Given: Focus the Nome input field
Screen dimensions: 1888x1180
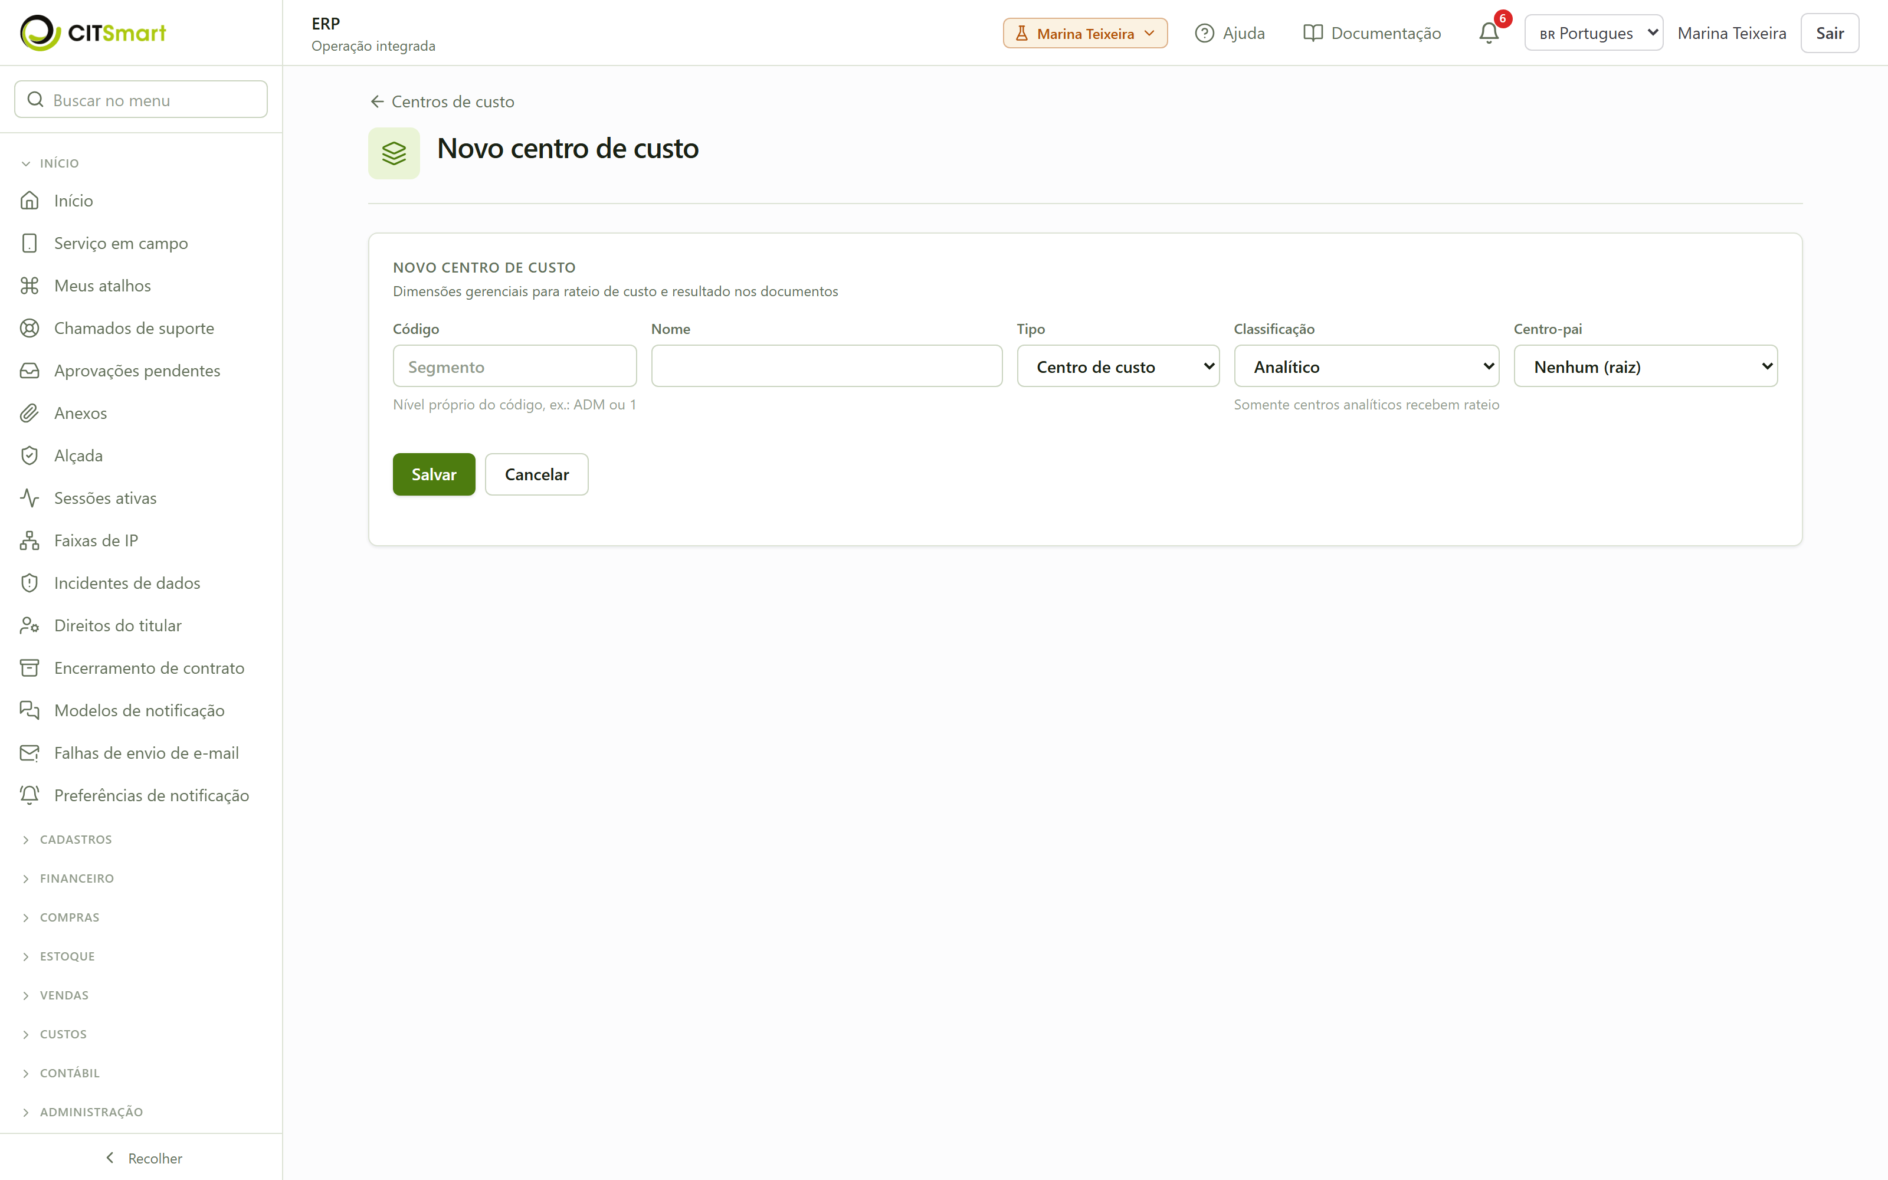Looking at the screenshot, I should [827, 366].
